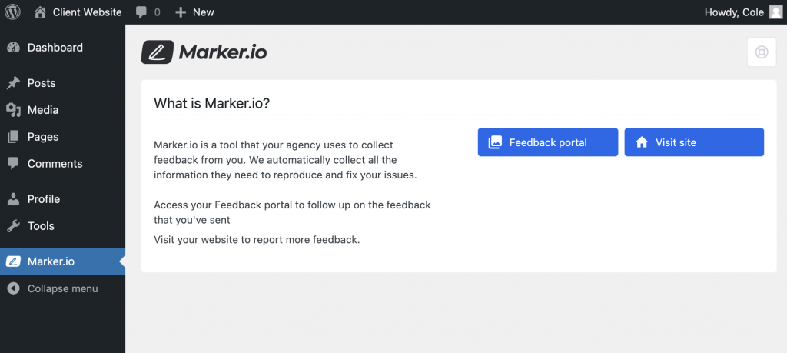Open Client Website site link
This screenshot has height=353, width=787.
(x=88, y=12)
